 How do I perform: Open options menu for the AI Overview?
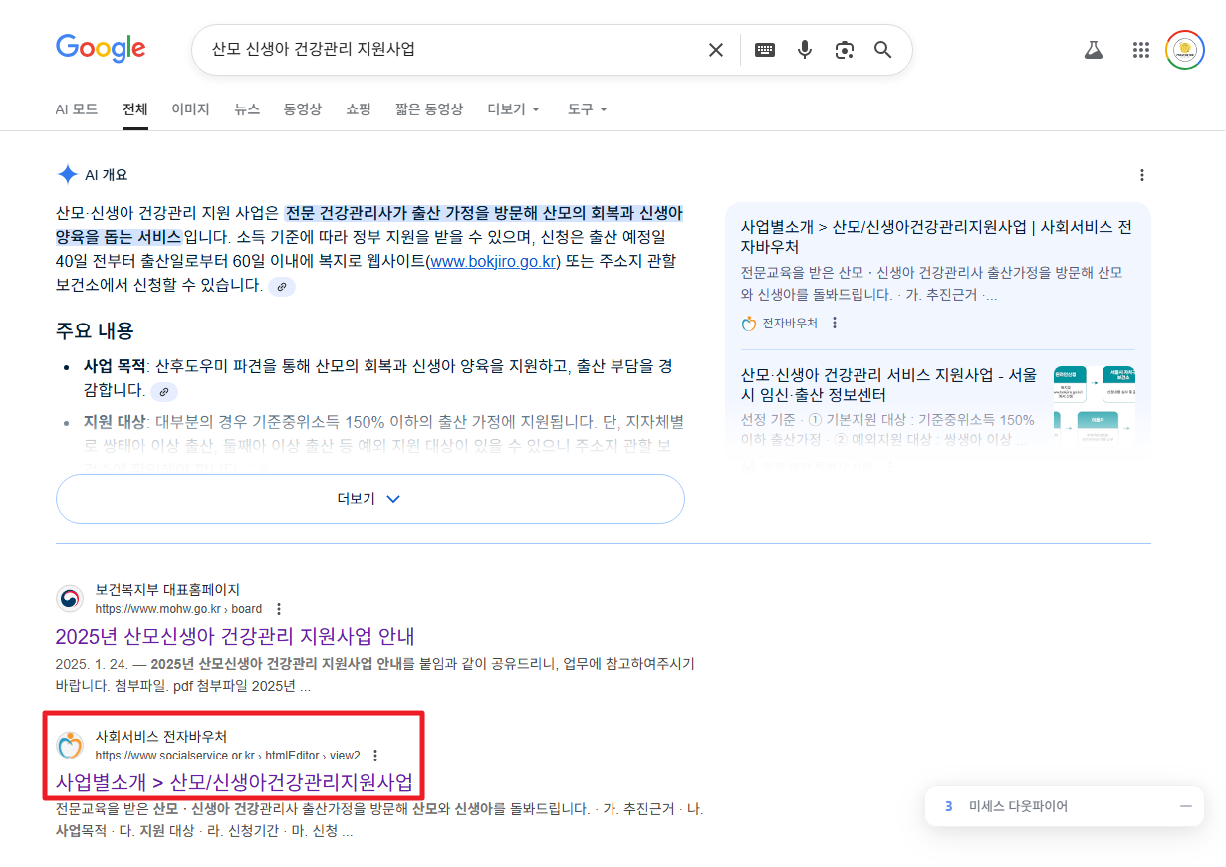(1141, 174)
